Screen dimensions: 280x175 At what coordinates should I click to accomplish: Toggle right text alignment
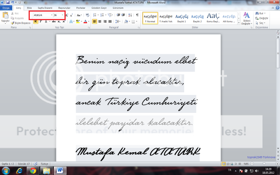pyautogui.click(x=105, y=21)
